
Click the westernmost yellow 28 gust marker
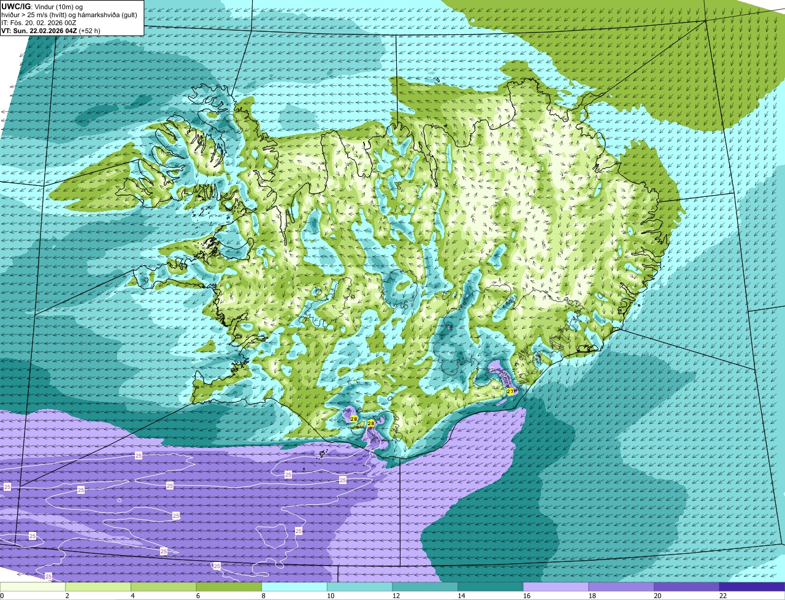(354, 419)
